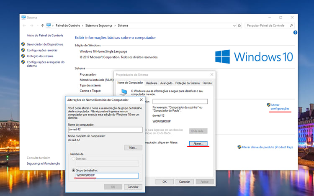The image size is (314, 196).
Task: Maximize the Sistema window
Action: point(281,18)
